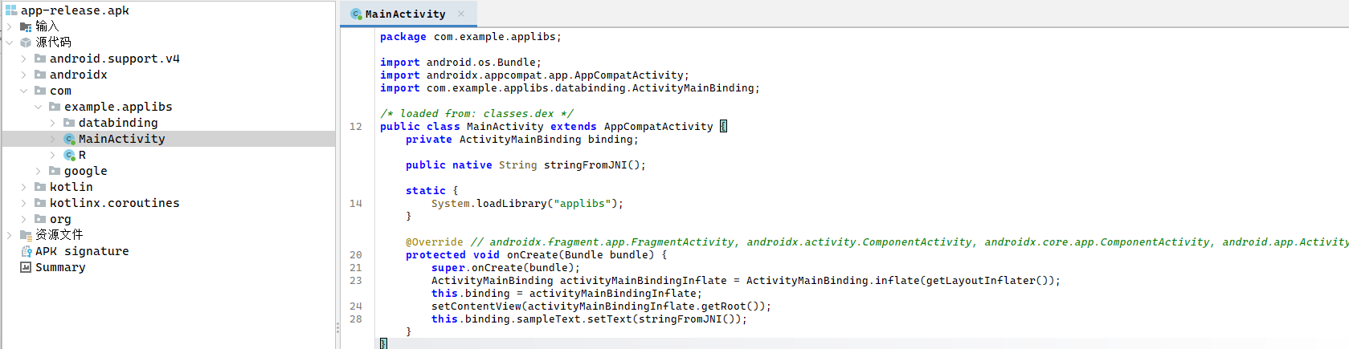Image resolution: width=1349 pixels, height=349 pixels.
Task: Switch to the MainActivity editor tab
Action: 405,14
